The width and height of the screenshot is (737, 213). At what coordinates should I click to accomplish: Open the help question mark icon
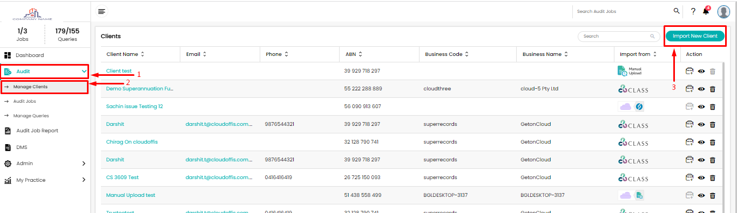click(x=693, y=11)
